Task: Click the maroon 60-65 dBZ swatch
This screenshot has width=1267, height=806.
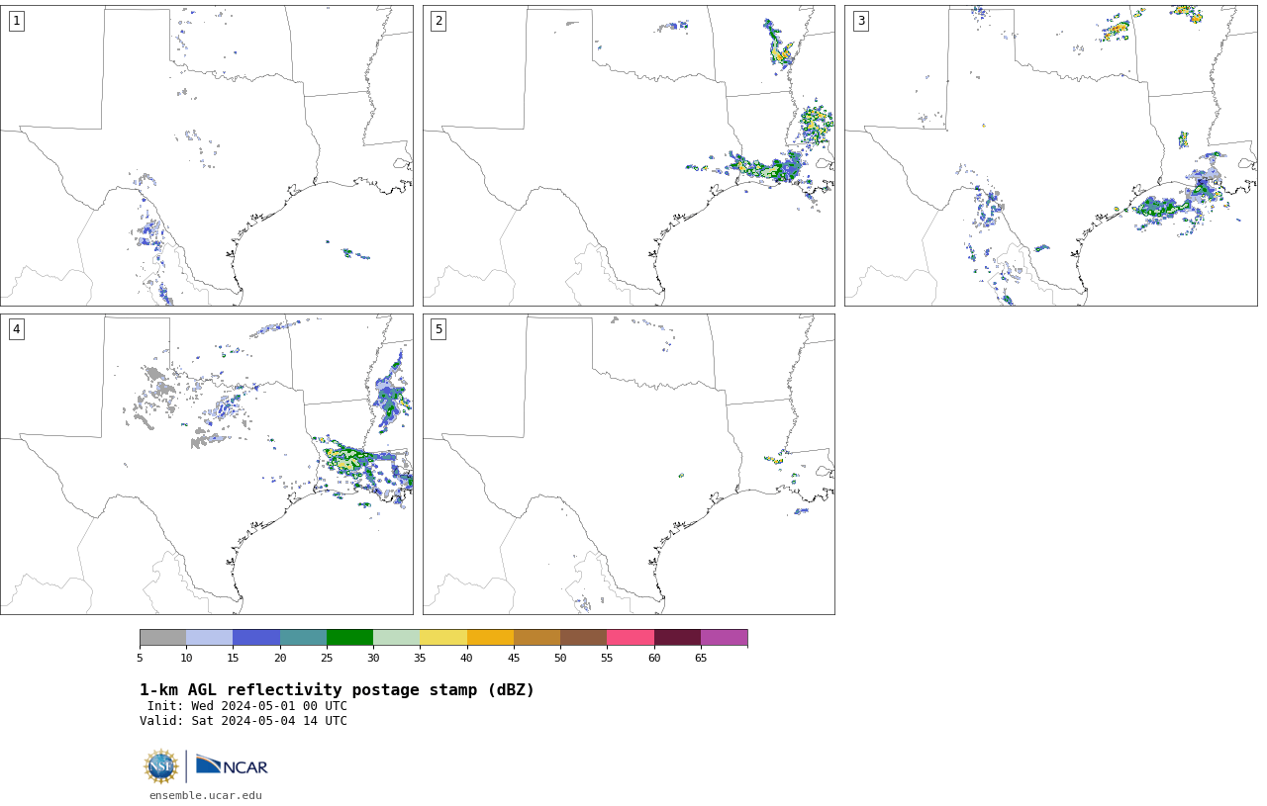Action: (x=677, y=638)
